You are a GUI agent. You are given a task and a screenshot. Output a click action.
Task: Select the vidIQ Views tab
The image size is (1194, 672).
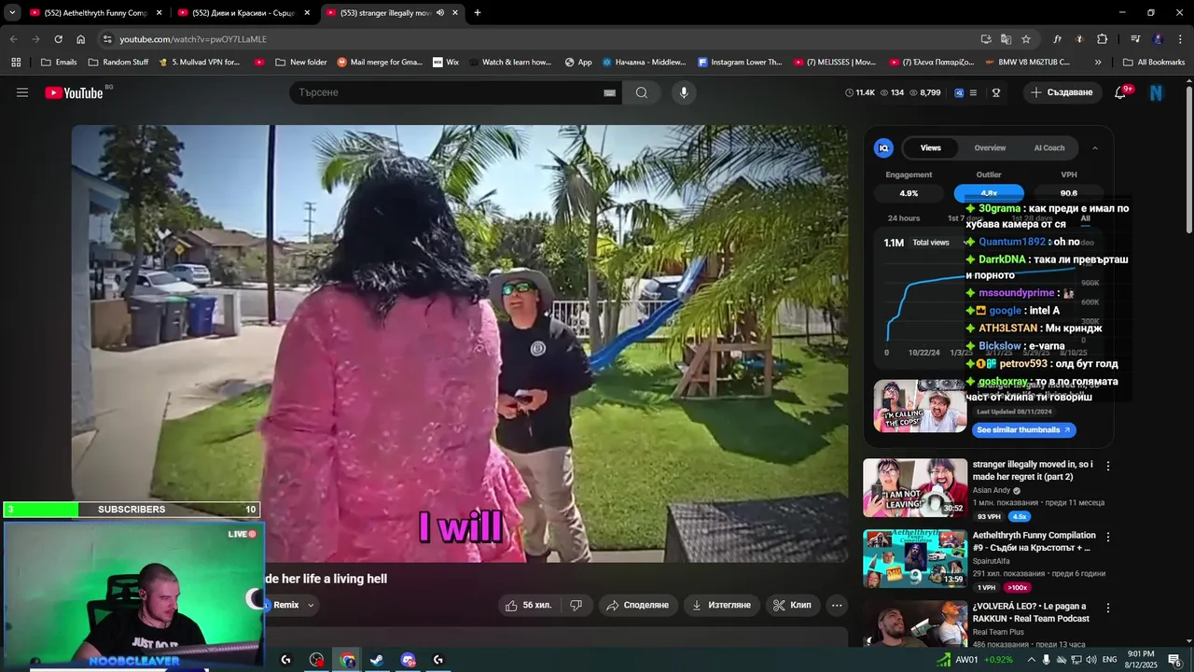pyautogui.click(x=931, y=147)
